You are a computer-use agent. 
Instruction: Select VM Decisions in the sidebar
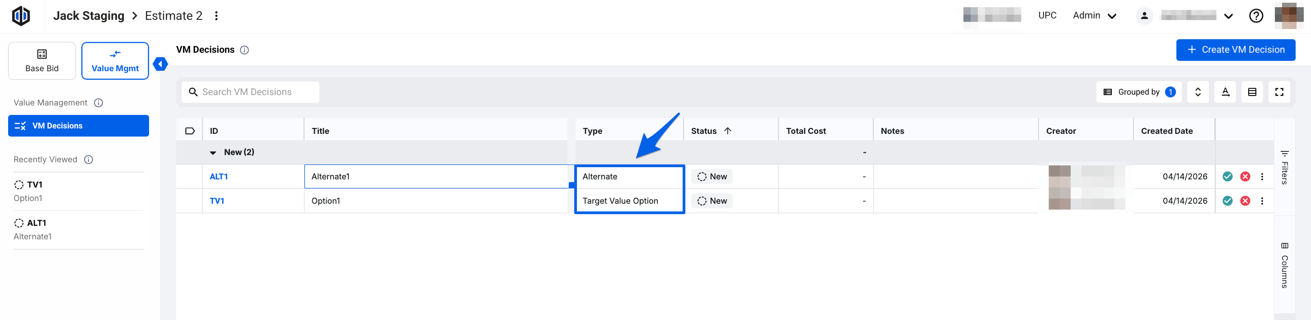point(78,125)
